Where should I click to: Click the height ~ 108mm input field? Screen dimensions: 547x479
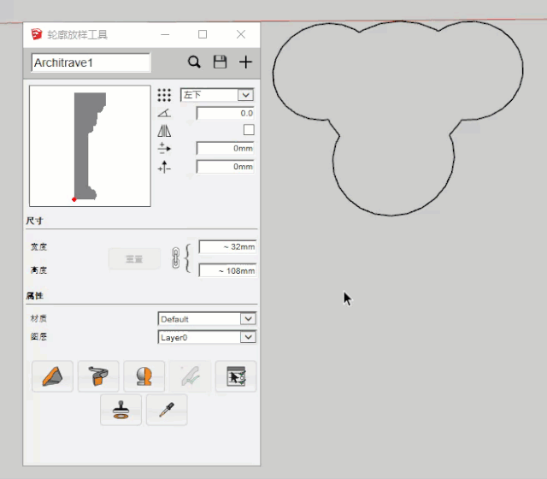227,270
